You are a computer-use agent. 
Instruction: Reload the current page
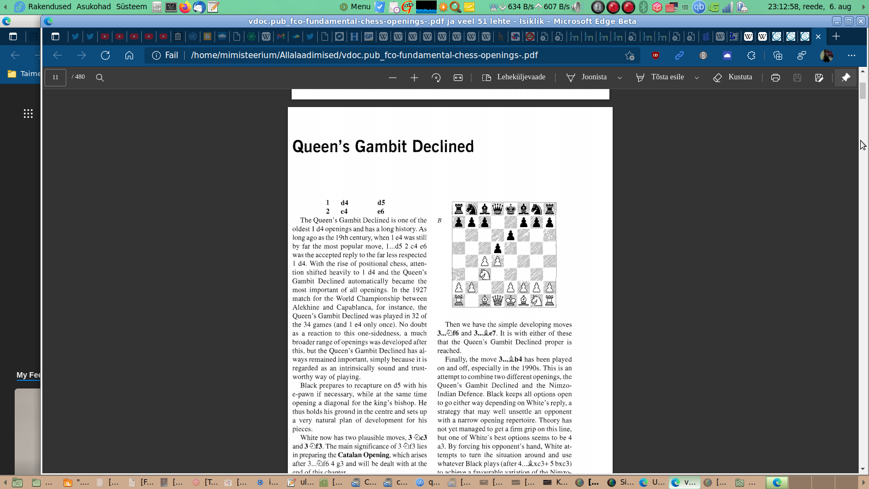click(105, 55)
